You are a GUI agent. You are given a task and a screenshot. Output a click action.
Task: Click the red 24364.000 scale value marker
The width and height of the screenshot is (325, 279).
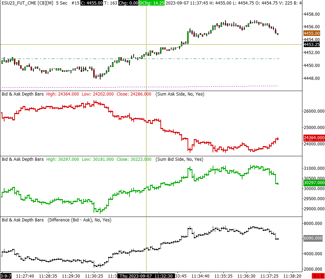click(x=314, y=137)
